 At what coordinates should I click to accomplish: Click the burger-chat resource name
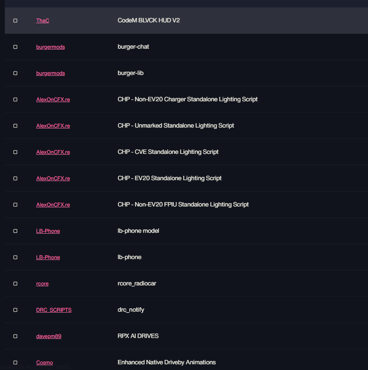(134, 47)
